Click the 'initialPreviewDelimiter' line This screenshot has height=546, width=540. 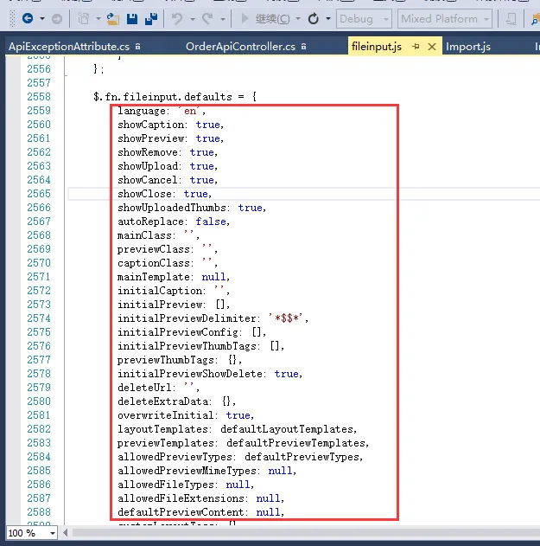[213, 318]
